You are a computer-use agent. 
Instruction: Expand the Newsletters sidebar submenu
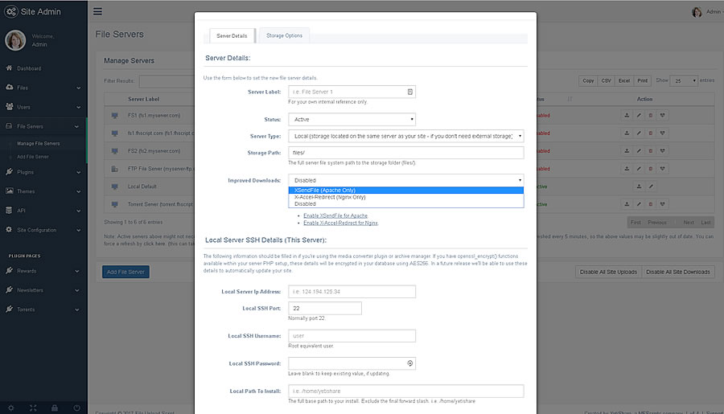76,291
